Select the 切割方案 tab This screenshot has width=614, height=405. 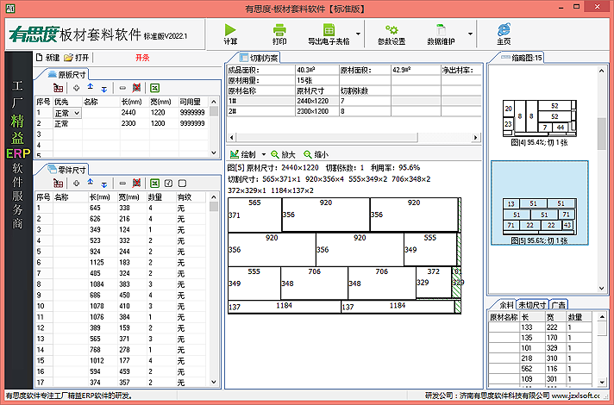tap(260, 58)
